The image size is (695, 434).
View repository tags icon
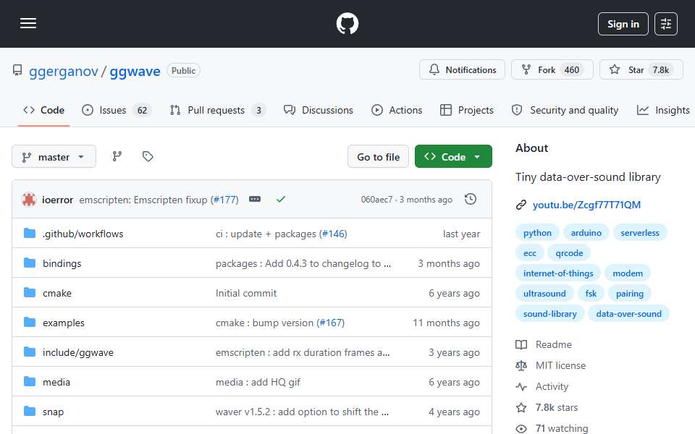[x=148, y=156]
